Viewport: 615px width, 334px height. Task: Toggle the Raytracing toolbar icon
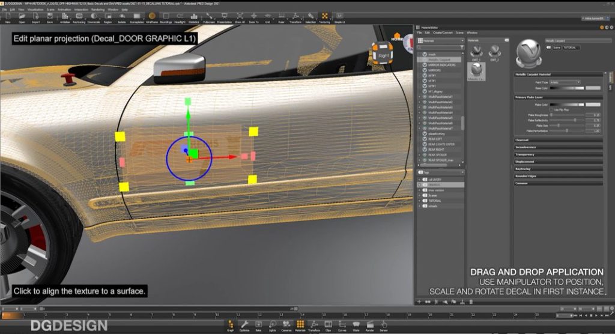79,17
